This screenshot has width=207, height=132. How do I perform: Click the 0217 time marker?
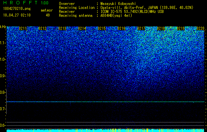tap(141, 28)
